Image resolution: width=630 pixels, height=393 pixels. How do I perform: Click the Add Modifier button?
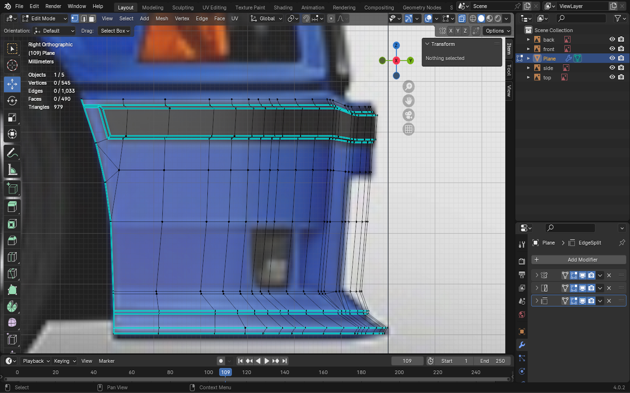click(x=578, y=260)
